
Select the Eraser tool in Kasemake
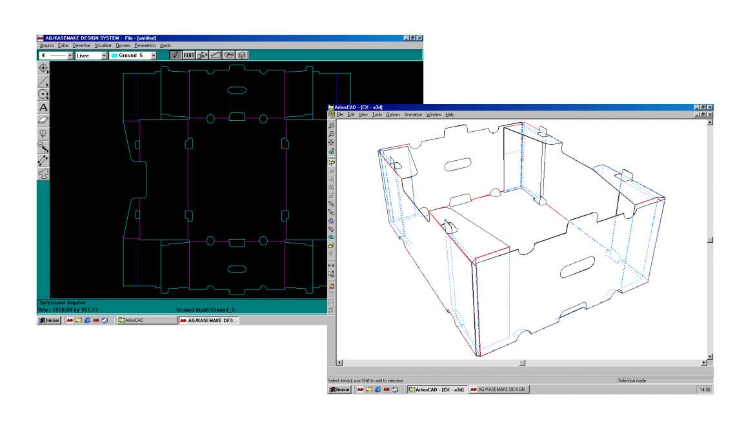(x=43, y=121)
